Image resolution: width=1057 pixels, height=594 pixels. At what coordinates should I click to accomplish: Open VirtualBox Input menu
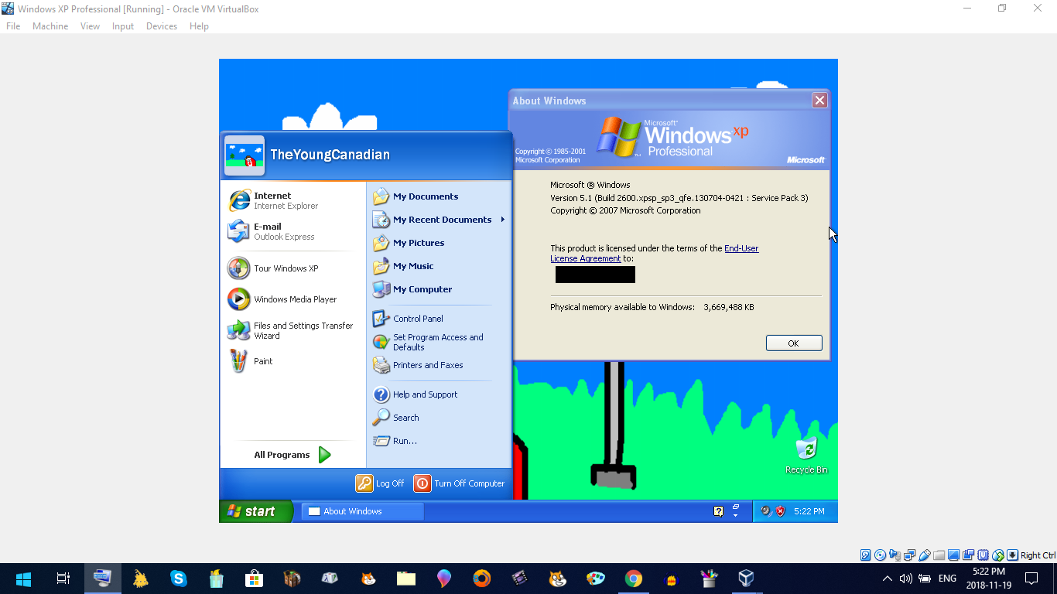pyautogui.click(x=123, y=26)
